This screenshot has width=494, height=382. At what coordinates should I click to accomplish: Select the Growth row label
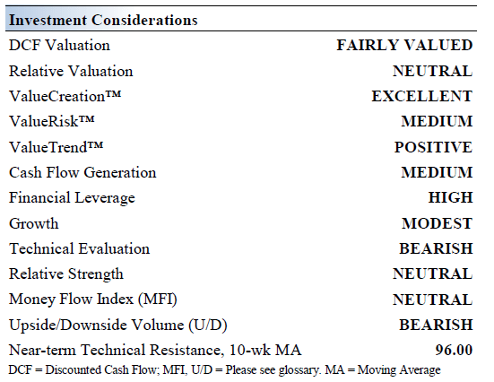coord(34,223)
